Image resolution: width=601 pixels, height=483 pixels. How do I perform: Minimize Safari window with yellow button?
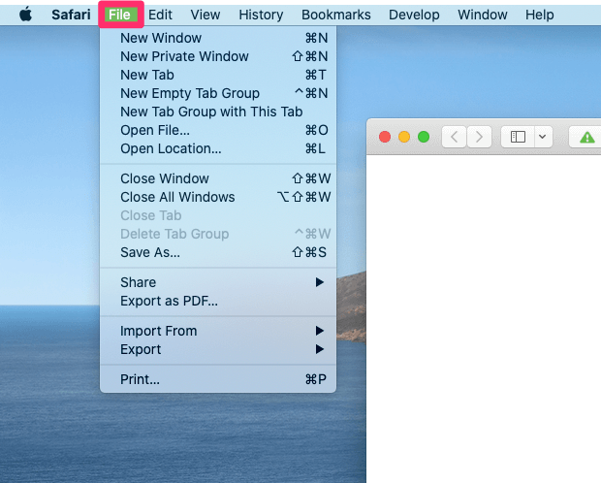tap(404, 137)
